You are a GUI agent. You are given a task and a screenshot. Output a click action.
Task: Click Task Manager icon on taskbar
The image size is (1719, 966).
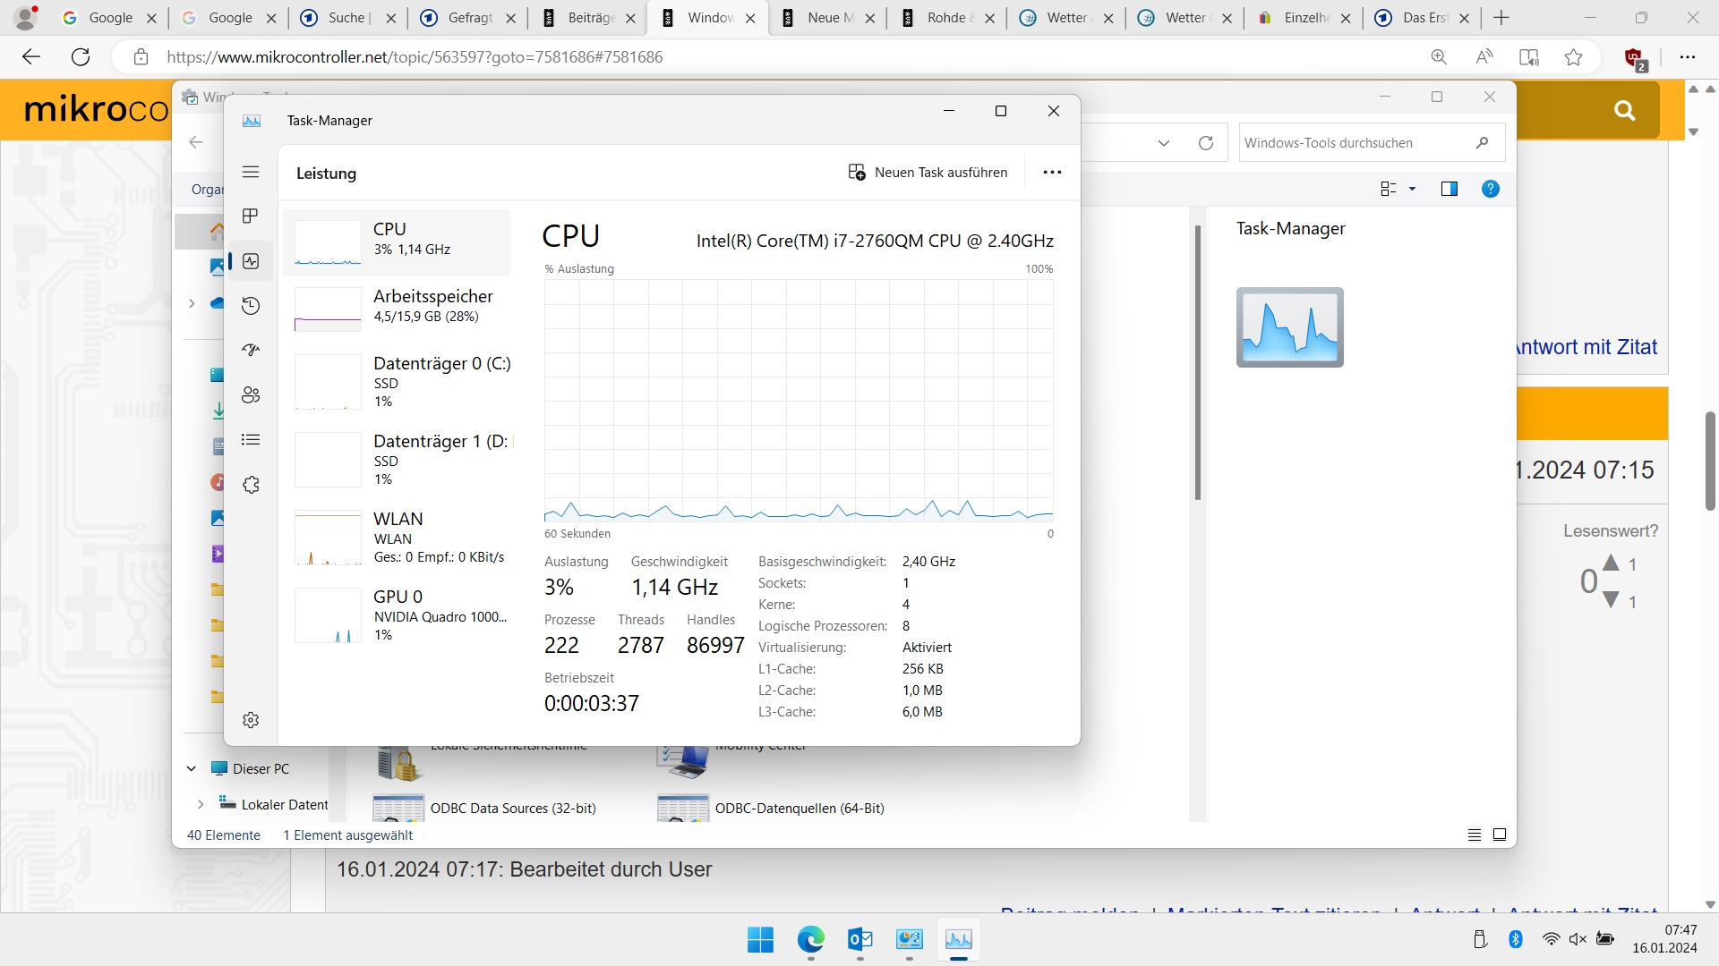coord(958,940)
